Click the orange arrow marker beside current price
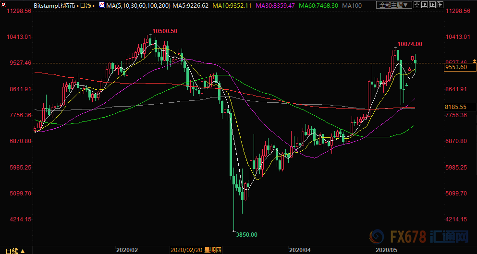 pyautogui.click(x=474, y=61)
